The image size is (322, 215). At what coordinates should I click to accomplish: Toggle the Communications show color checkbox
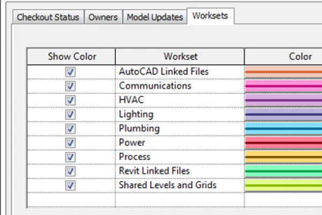point(70,86)
